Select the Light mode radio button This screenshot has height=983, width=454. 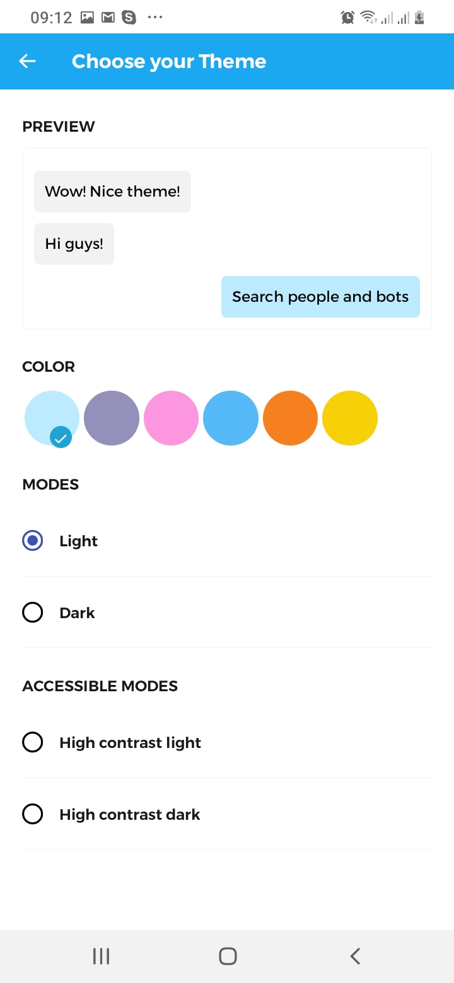click(33, 541)
